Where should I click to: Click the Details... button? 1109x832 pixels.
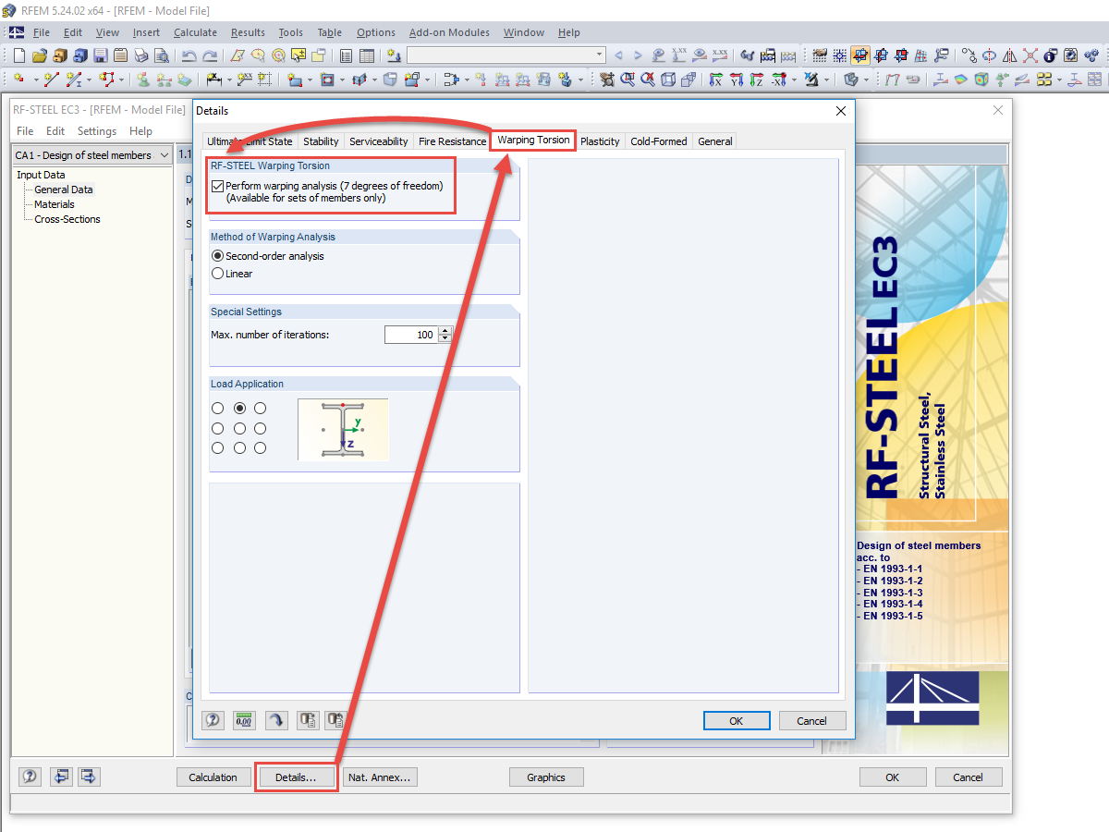point(296,777)
